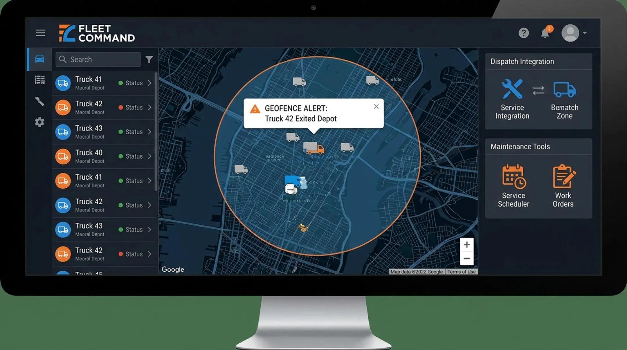Expand the Truck 40 row chevron

(x=149, y=156)
